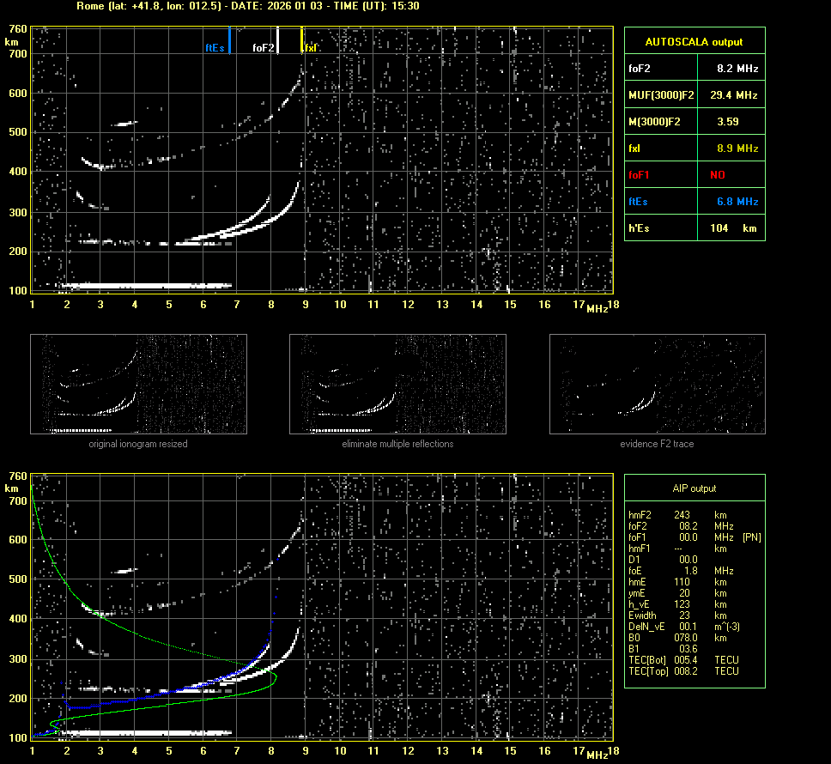The height and width of the screenshot is (764, 831).
Task: Click the strong Es trace near 100 km in the top ionogram
Action: pyautogui.click(x=146, y=285)
